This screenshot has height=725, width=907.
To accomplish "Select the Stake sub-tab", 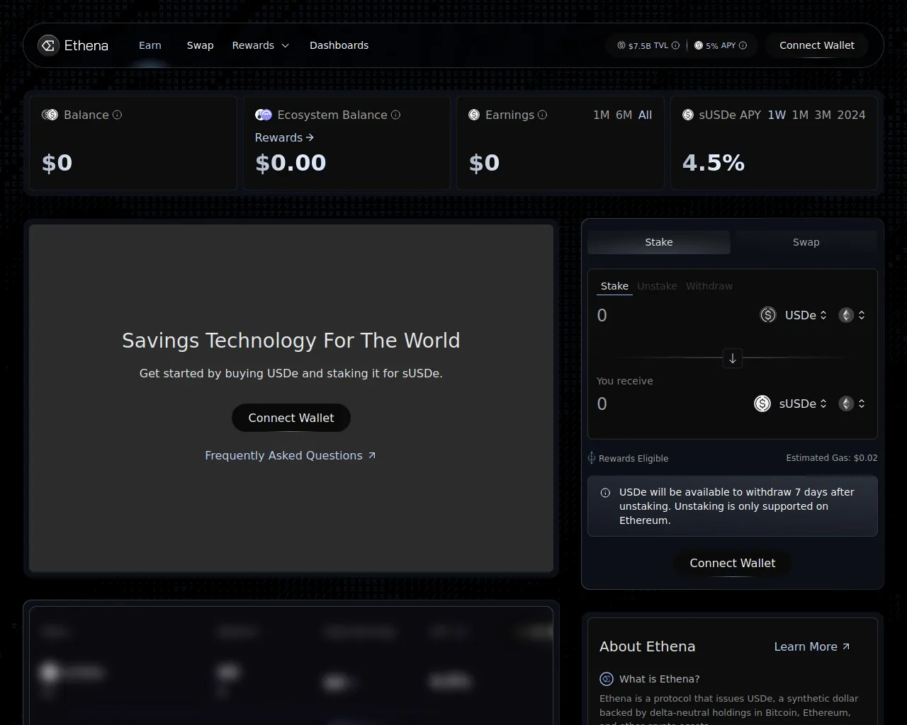I will tap(614, 286).
